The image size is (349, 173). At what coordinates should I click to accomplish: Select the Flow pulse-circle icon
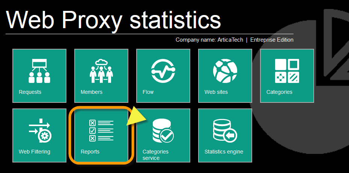(163, 71)
